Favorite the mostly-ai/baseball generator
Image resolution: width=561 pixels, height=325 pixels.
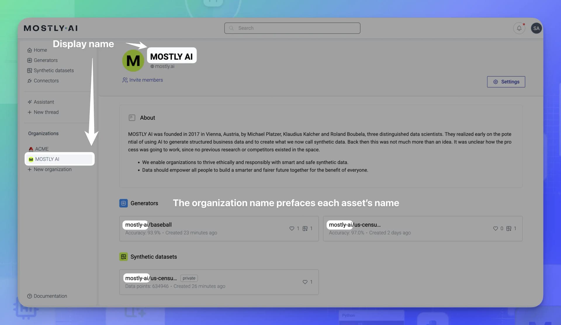tap(292, 228)
